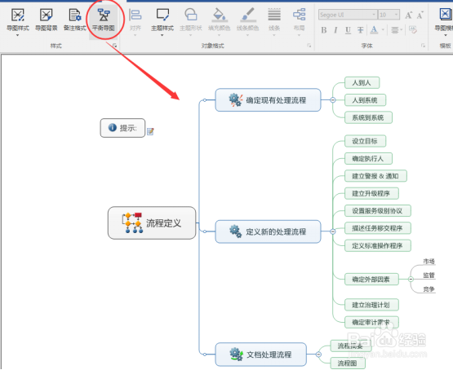453x370 pixels.
Task: Collapse the 文档处理流程 branch
Action: 318,355
